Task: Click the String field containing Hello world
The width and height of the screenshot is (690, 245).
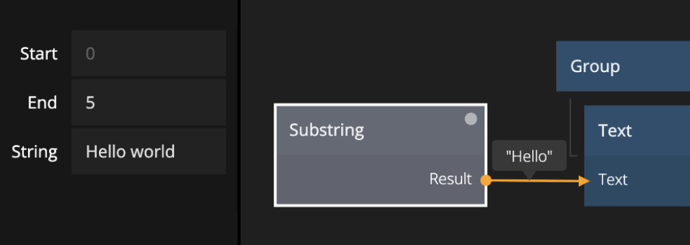Action: pyautogui.click(x=149, y=152)
